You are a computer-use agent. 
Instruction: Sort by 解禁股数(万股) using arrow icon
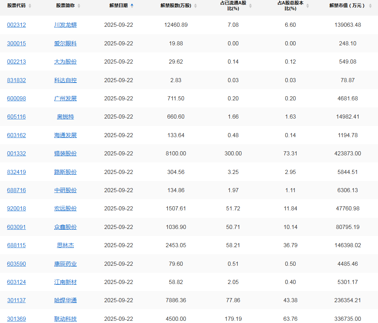point(195,6)
